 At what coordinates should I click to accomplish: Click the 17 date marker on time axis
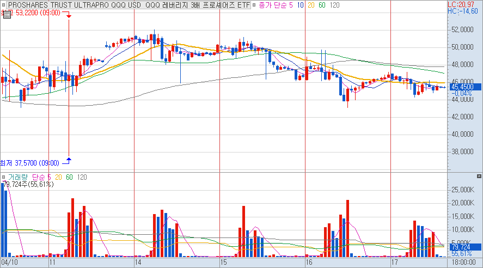click(x=394, y=263)
